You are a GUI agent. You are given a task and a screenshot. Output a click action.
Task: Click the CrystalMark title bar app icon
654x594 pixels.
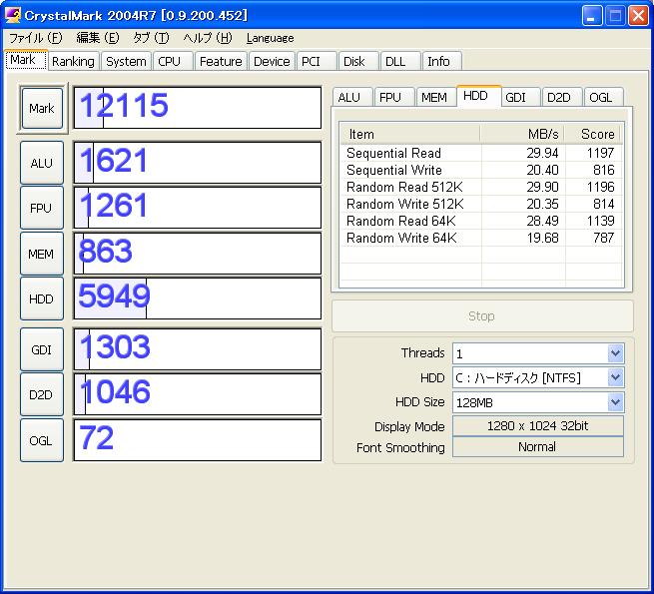(x=13, y=15)
